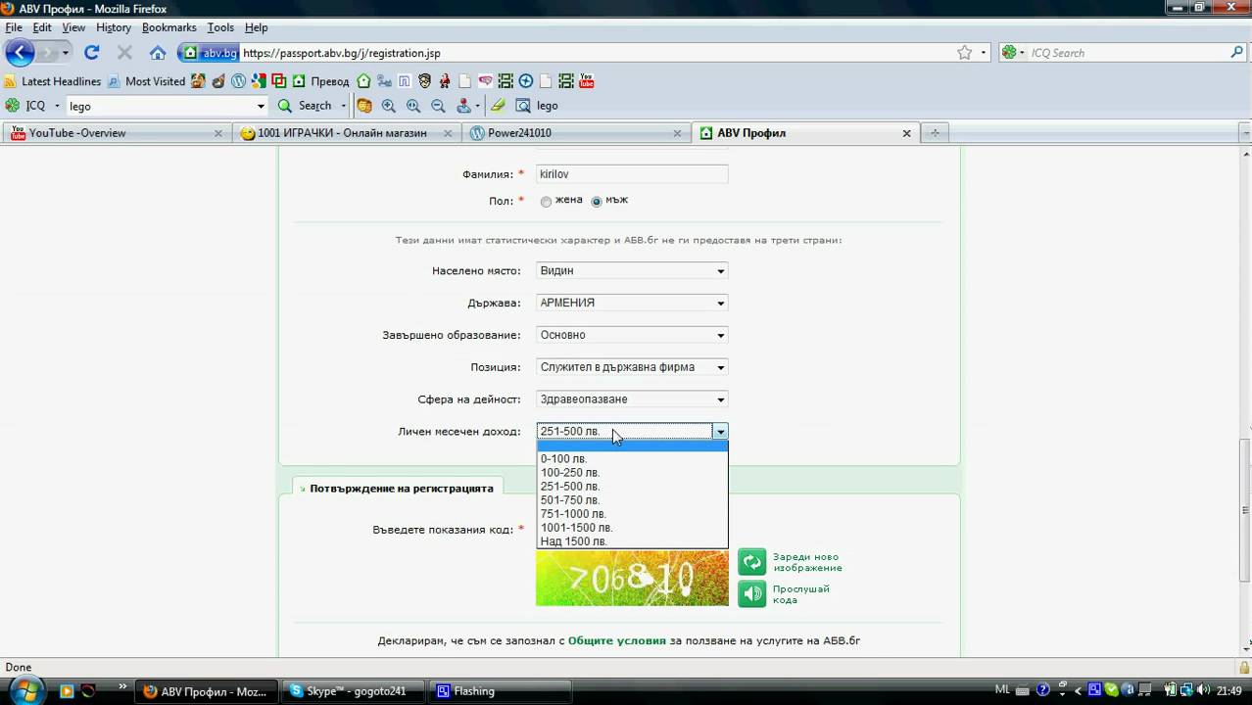Click the green reload new captcha image icon

[x=751, y=562]
